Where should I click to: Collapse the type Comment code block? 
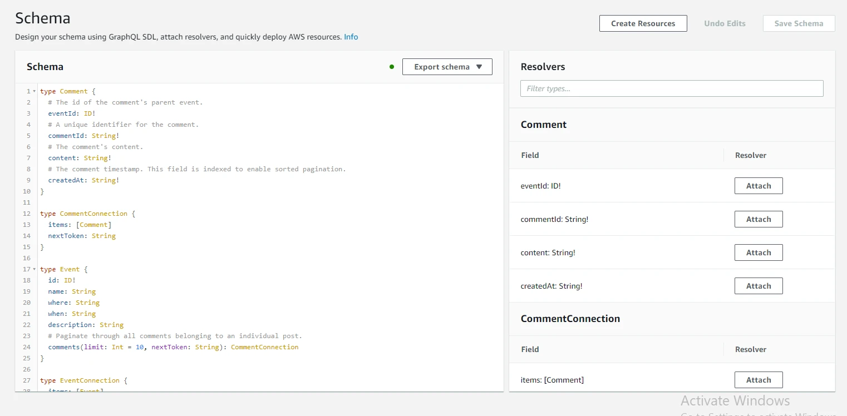click(35, 91)
